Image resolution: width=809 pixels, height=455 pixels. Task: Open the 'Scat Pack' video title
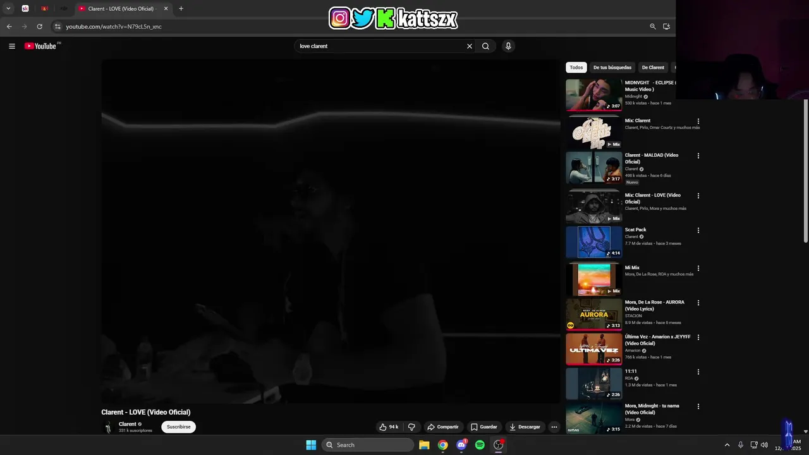[636, 230]
